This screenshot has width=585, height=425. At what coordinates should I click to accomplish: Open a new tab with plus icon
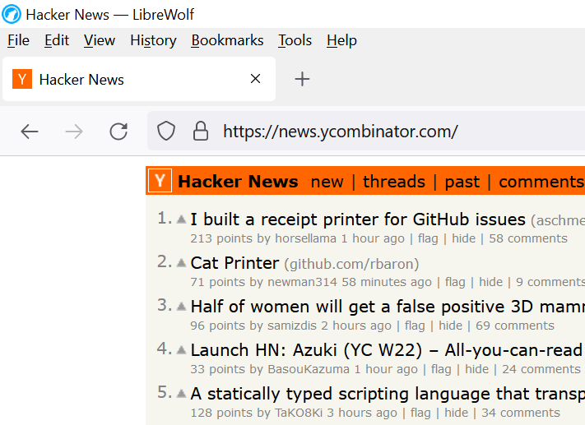pos(302,79)
